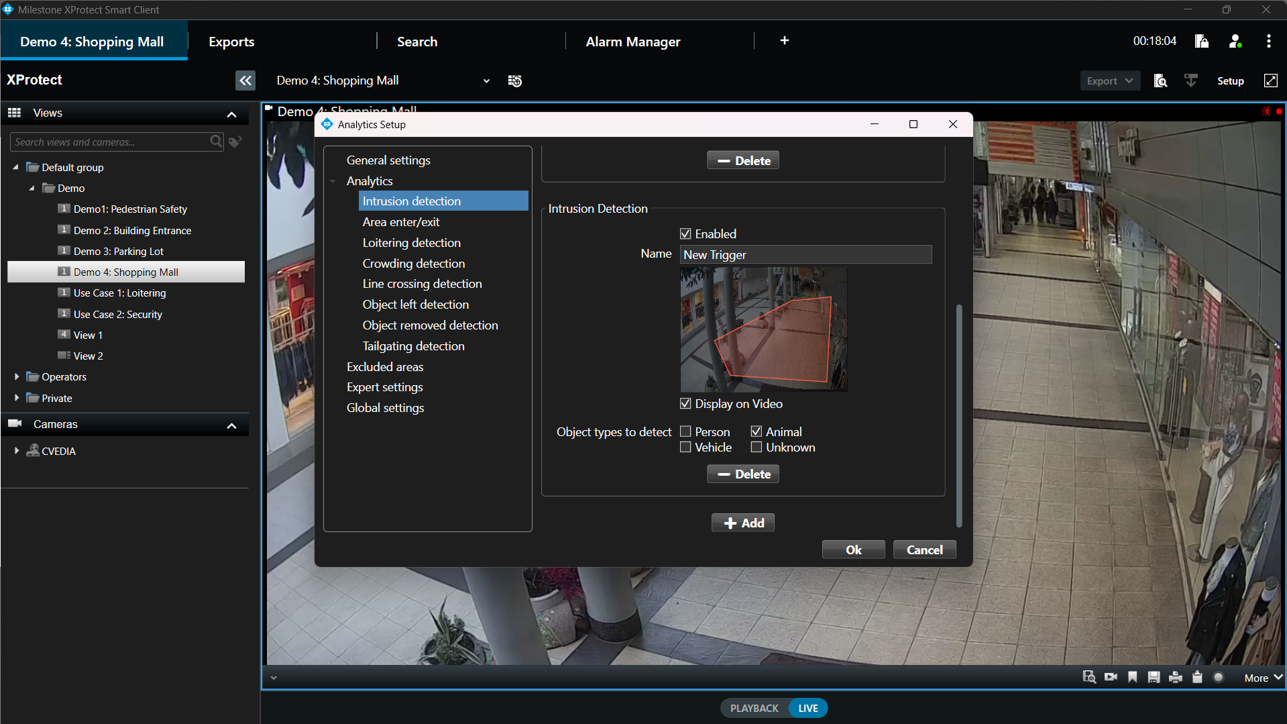The image size is (1287, 724).
Task: Collapse the camera toolbar bottom-left chevron
Action: [x=274, y=678]
